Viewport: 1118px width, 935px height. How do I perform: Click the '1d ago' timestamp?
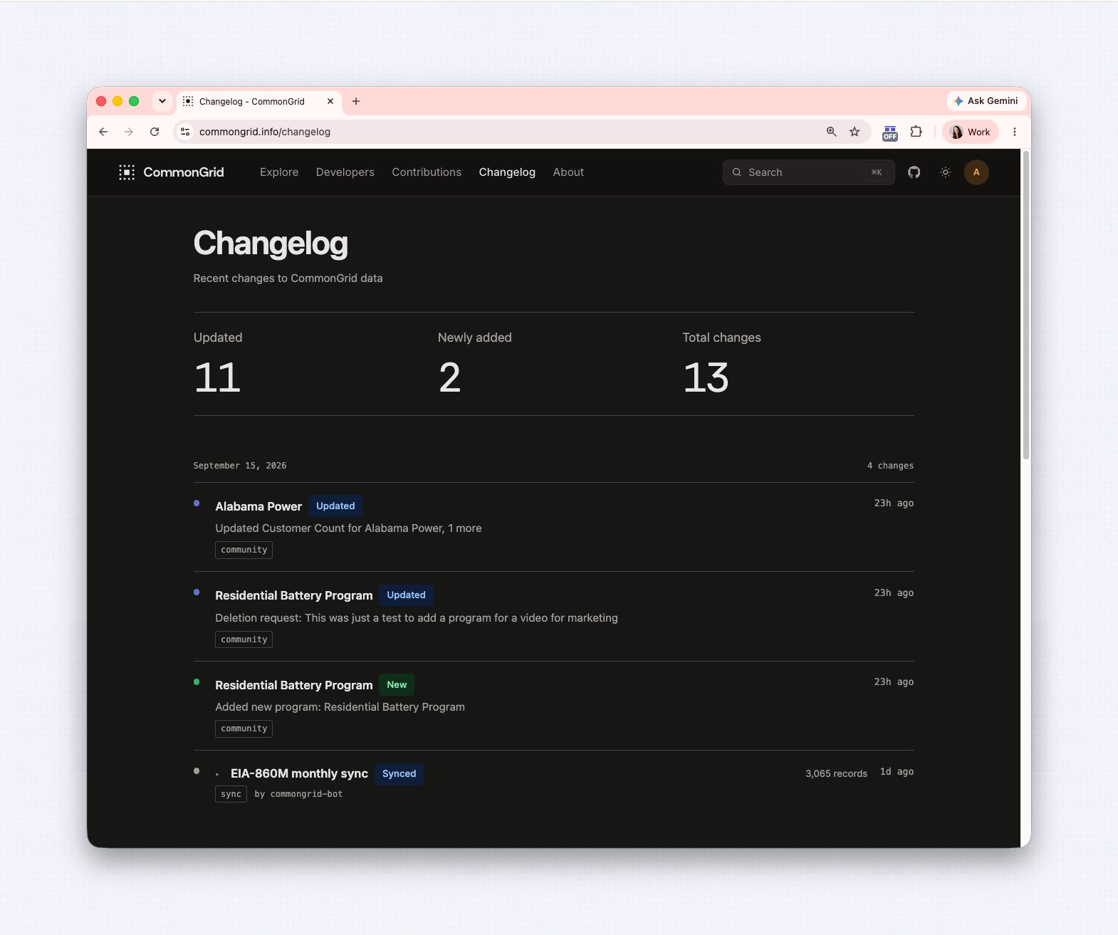point(897,772)
